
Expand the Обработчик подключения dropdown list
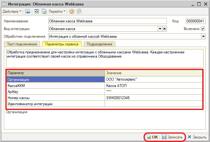[203, 36]
